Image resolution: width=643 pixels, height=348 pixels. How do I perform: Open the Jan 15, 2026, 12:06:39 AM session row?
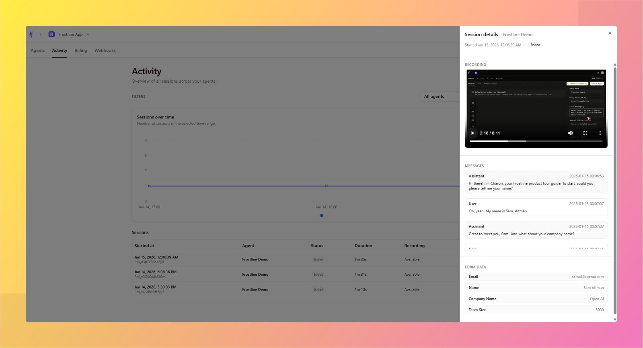[296, 259]
